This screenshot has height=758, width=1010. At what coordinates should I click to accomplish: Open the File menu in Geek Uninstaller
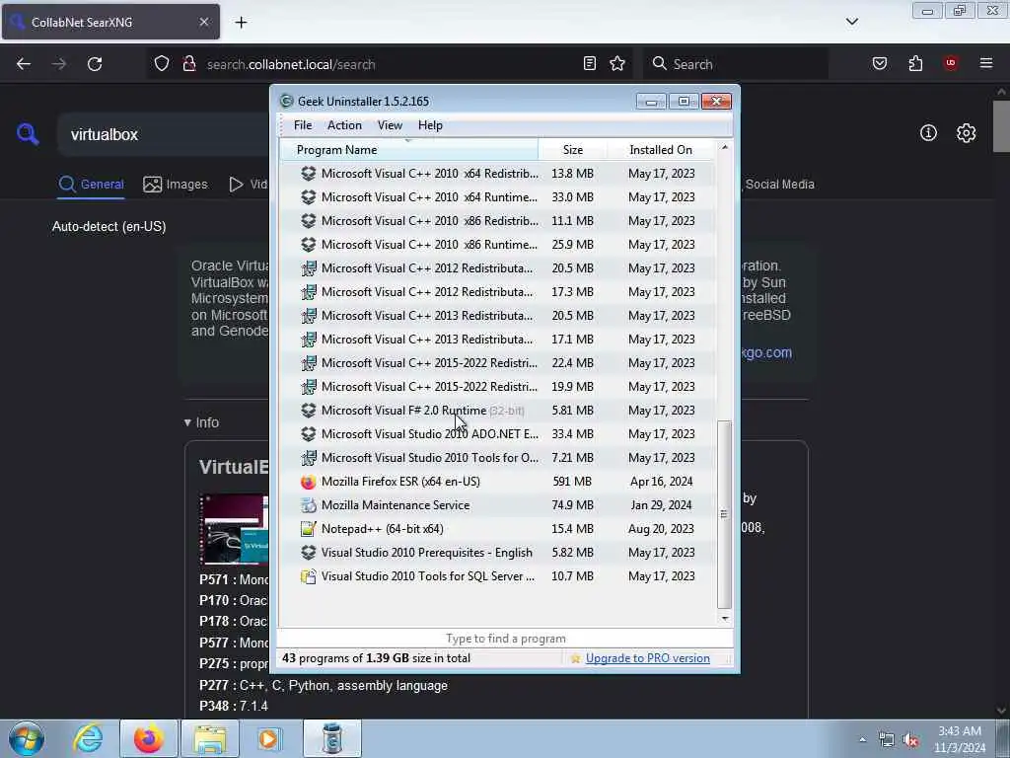pyautogui.click(x=303, y=125)
